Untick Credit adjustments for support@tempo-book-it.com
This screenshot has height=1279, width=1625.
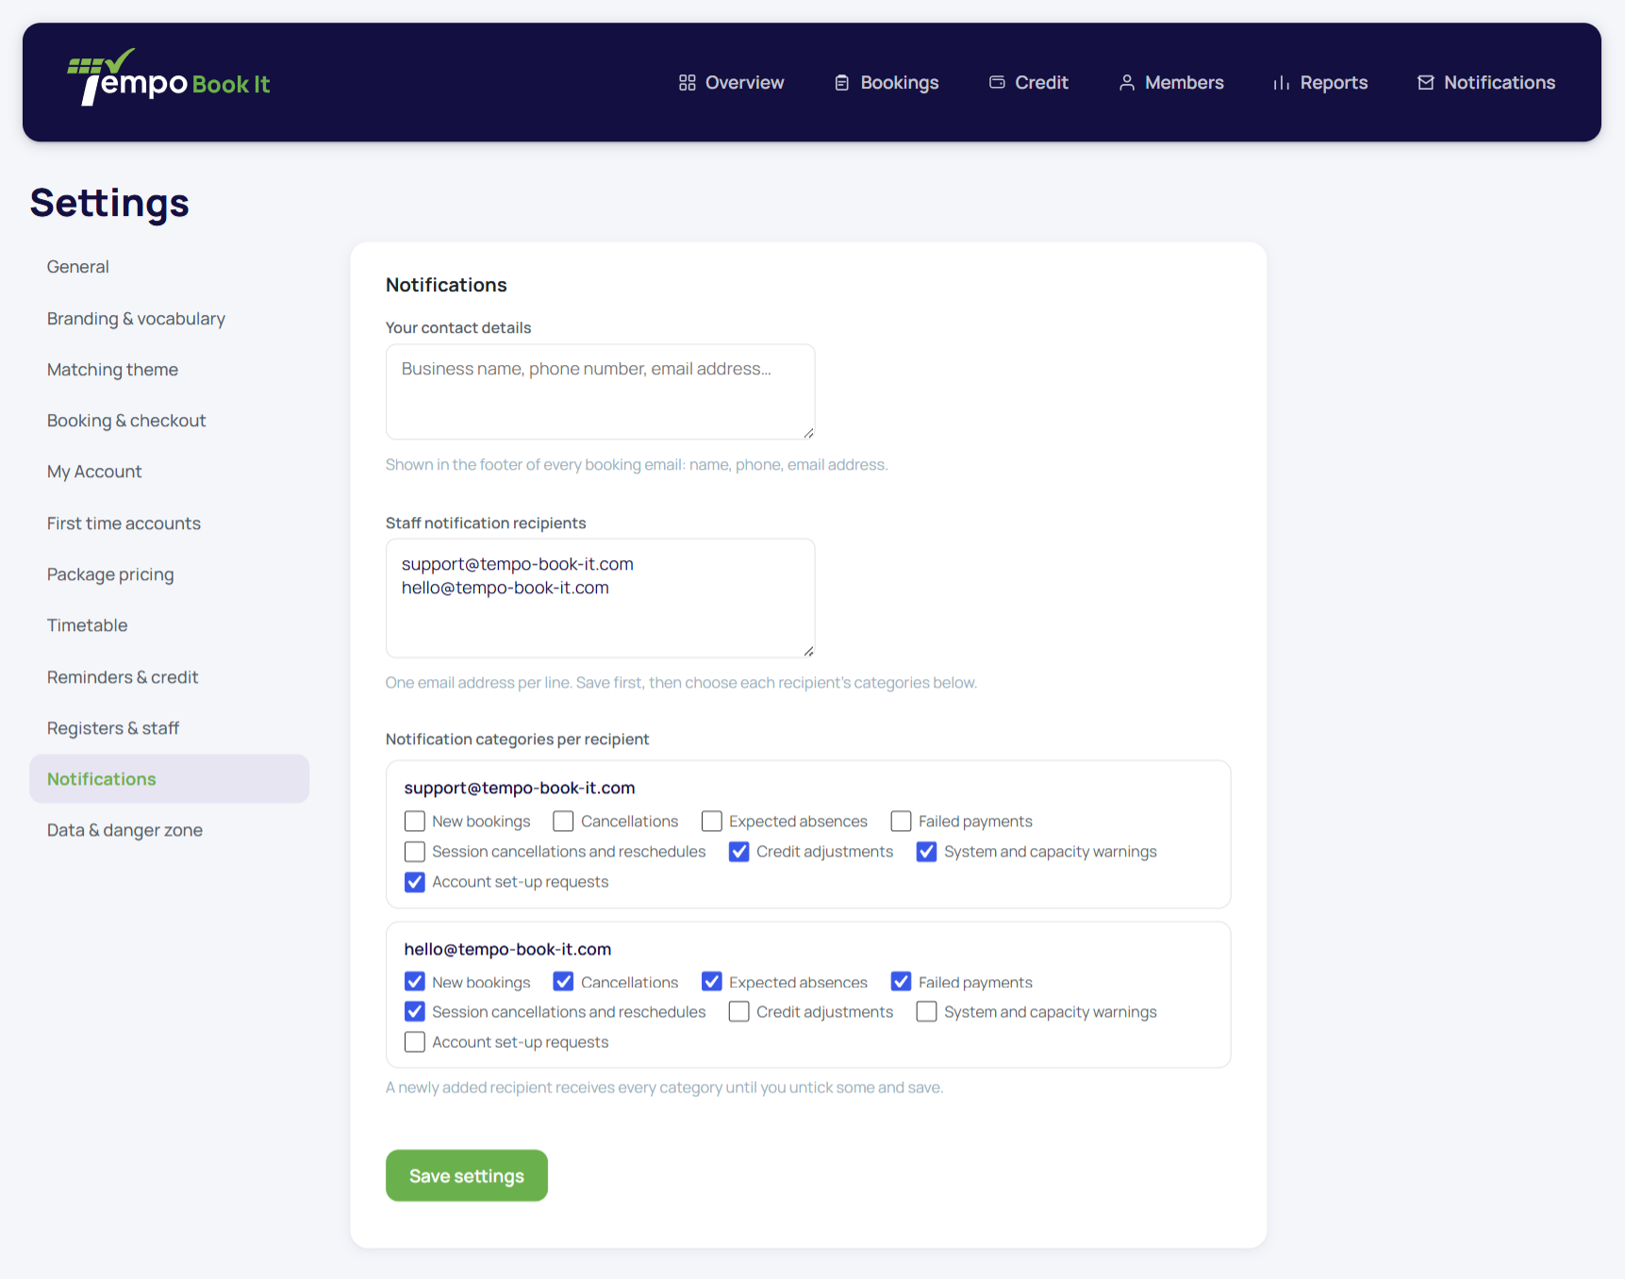point(739,852)
